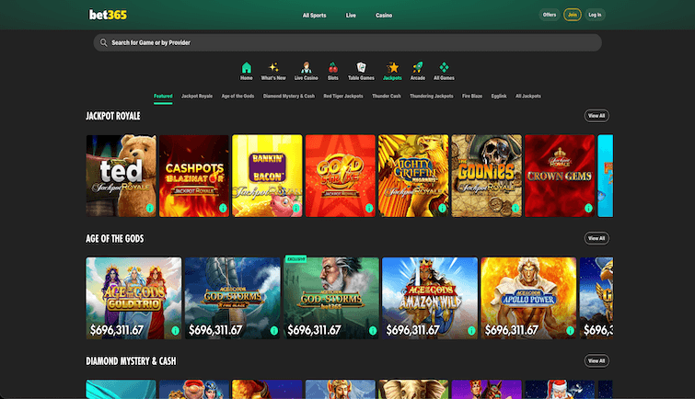
Task: Show info for Mighty Griffin game
Action: [443, 208]
